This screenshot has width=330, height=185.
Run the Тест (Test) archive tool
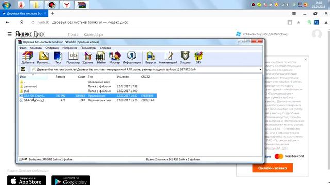(58, 58)
